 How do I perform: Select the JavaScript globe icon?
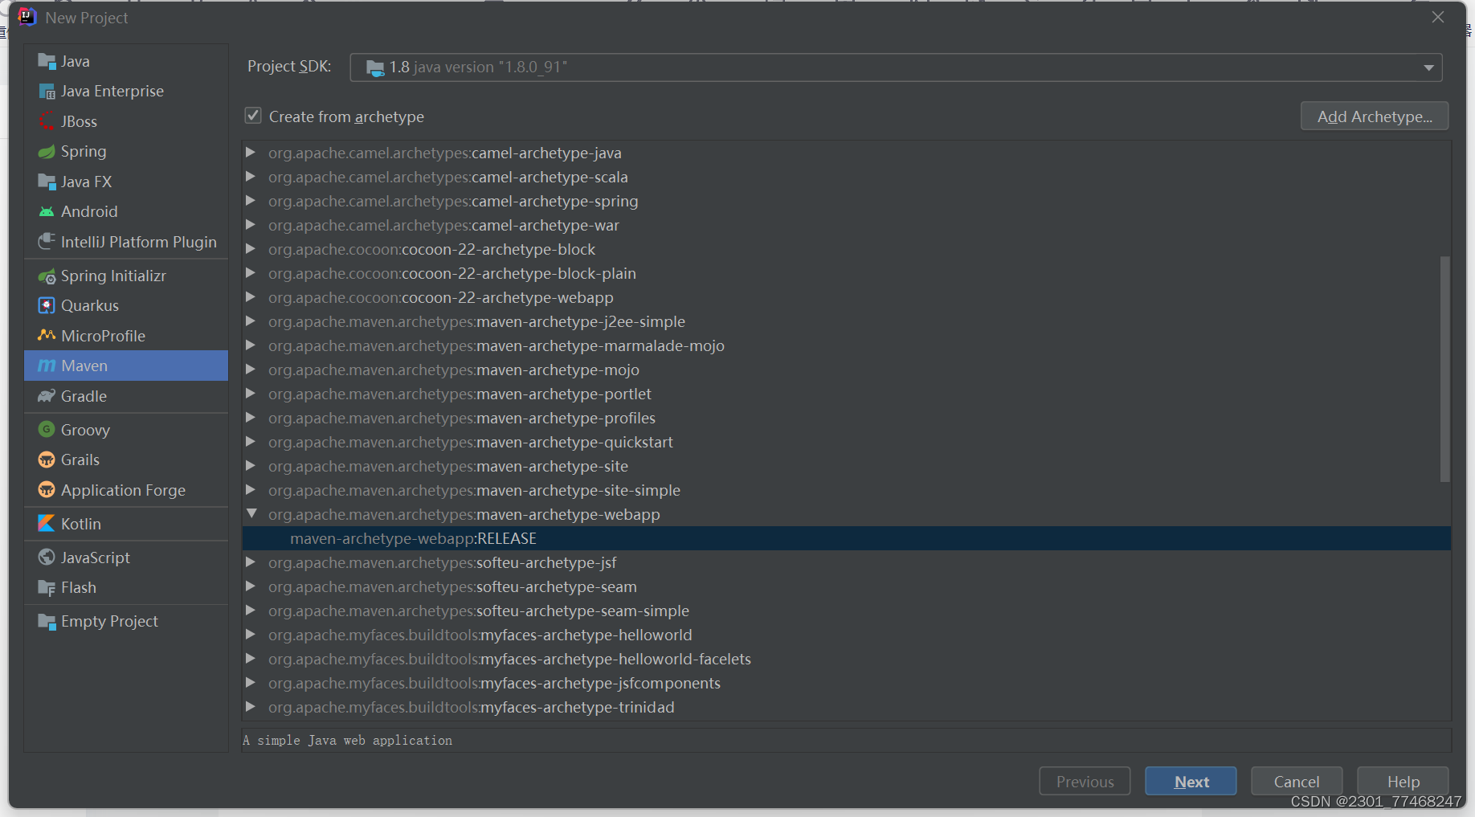tap(47, 558)
